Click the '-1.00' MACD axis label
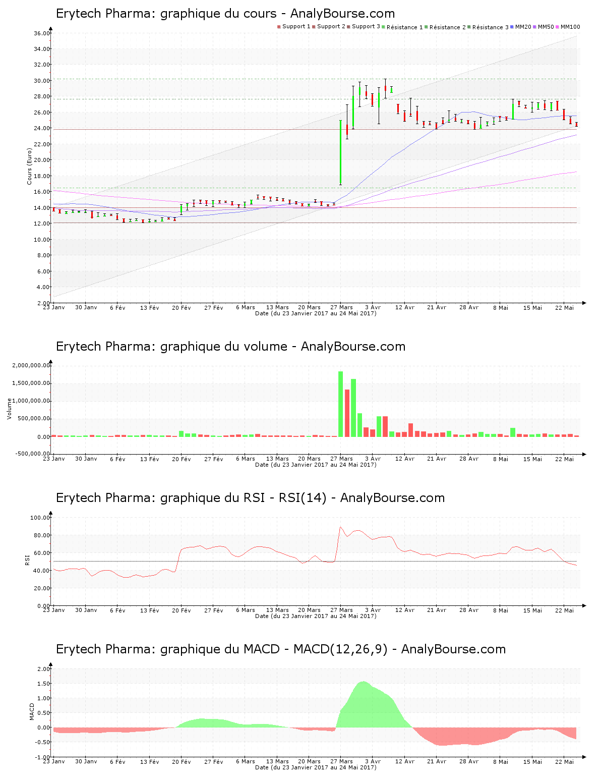The width and height of the screenshot is (605, 782). 42,757
